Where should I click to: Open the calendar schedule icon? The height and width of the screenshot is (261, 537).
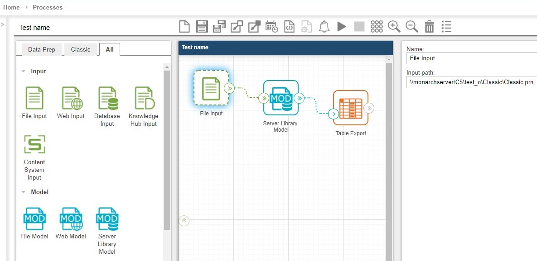tap(272, 27)
